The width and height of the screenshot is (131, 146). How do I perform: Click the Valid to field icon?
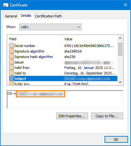(x=11, y=73)
